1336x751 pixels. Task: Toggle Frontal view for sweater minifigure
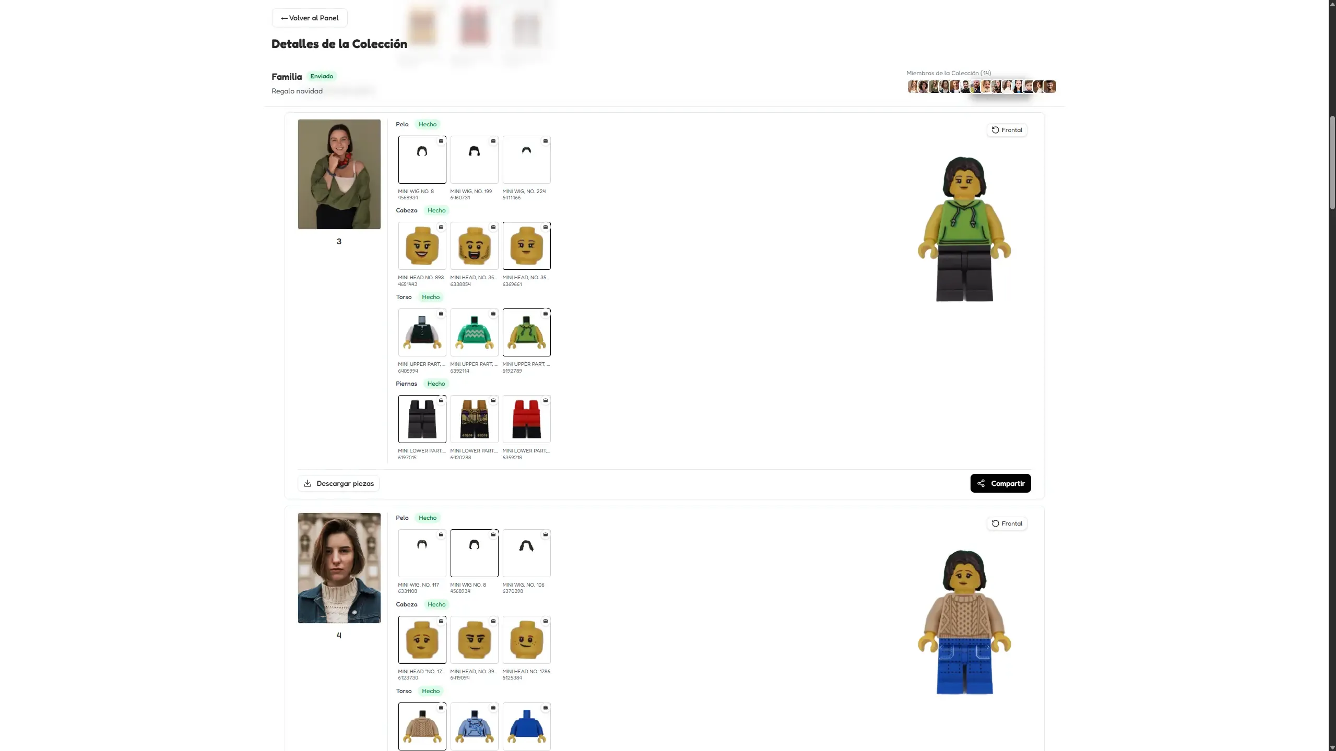(x=1007, y=523)
